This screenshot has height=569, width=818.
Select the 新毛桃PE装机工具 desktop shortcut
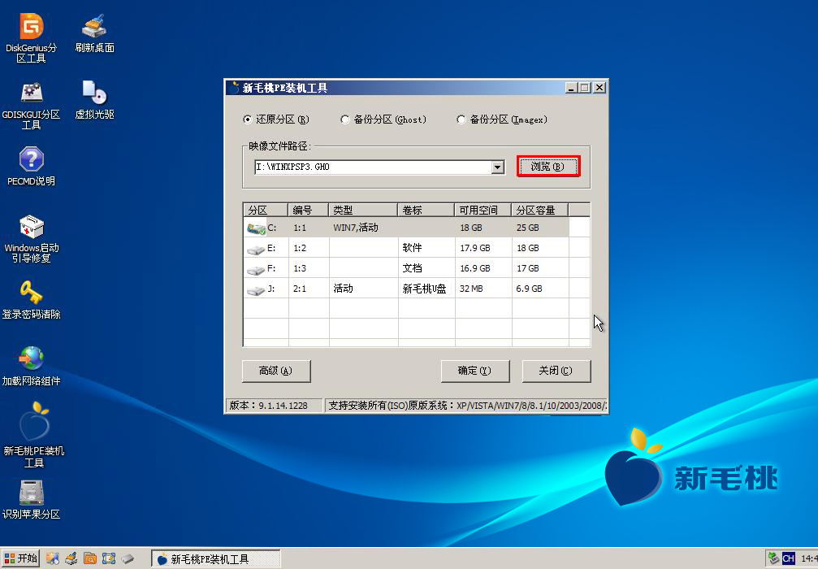(34, 434)
